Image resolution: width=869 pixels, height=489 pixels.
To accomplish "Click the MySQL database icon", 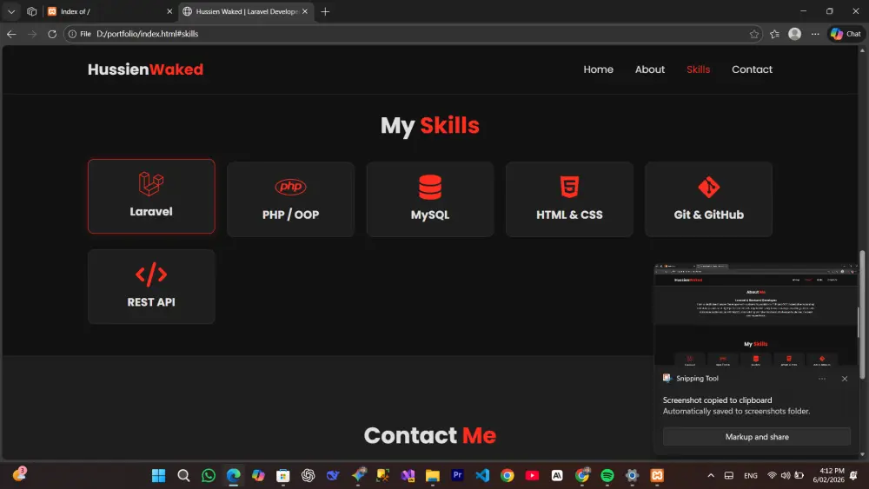I will [430, 188].
